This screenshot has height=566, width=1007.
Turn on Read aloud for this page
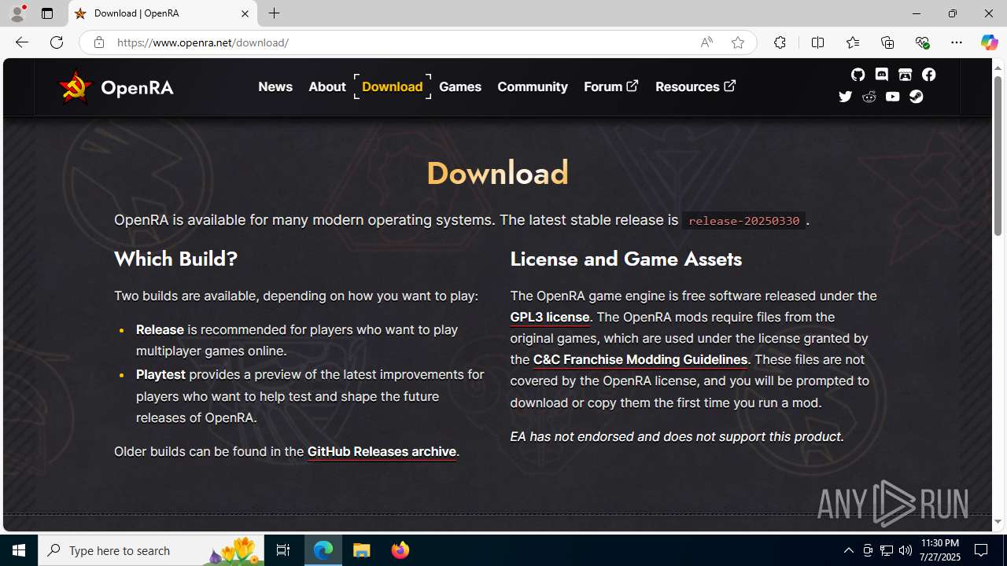(x=706, y=42)
